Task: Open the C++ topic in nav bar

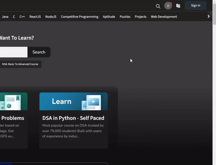Action: pos(22,17)
